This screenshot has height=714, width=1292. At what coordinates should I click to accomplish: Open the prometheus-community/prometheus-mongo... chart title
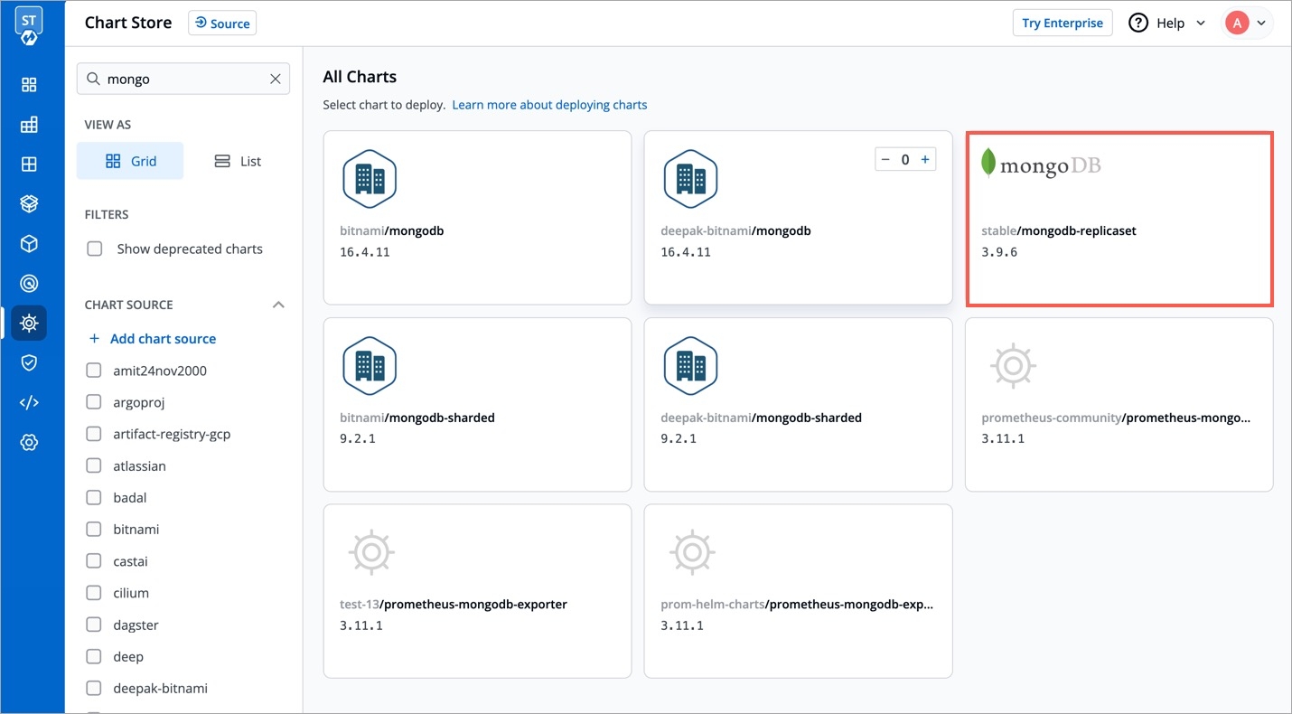(x=1116, y=418)
